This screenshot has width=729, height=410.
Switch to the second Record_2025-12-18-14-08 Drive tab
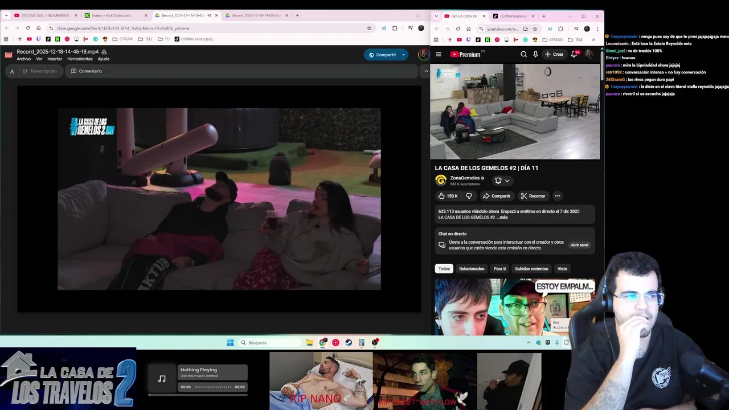click(x=255, y=15)
